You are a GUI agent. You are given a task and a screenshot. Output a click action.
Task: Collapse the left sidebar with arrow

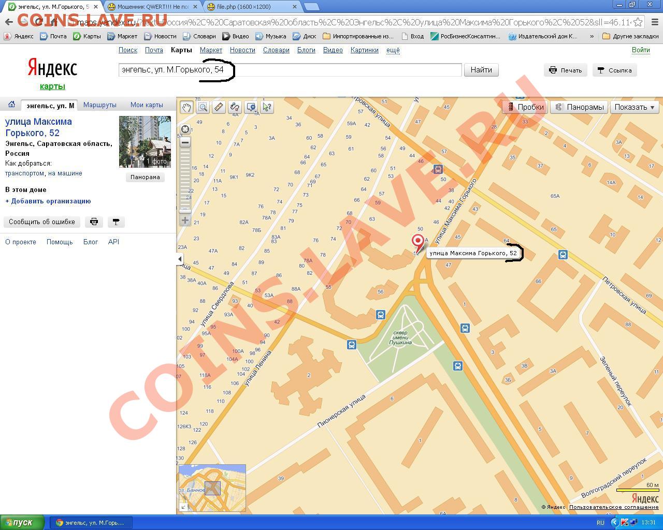tap(180, 259)
